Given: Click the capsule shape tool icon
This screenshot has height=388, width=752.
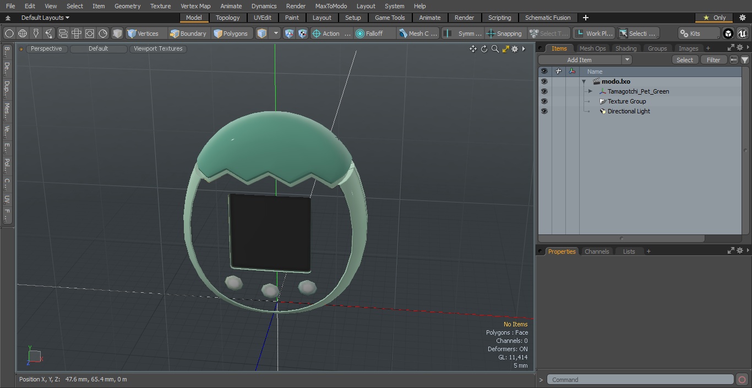Looking at the screenshot, I should click(63, 34).
